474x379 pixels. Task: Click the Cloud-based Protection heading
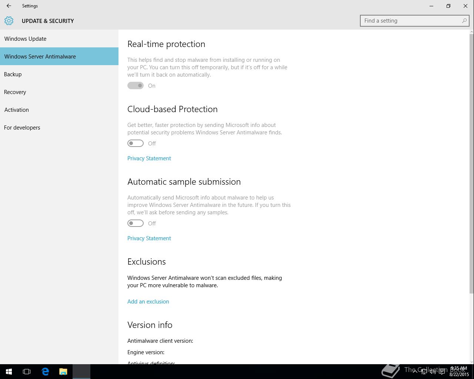coord(173,109)
